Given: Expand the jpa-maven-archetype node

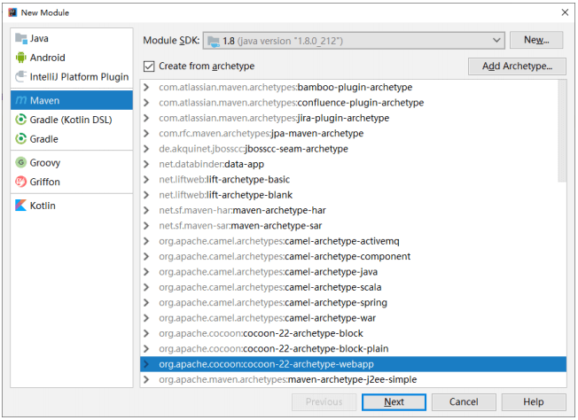Looking at the screenshot, I should [146, 134].
